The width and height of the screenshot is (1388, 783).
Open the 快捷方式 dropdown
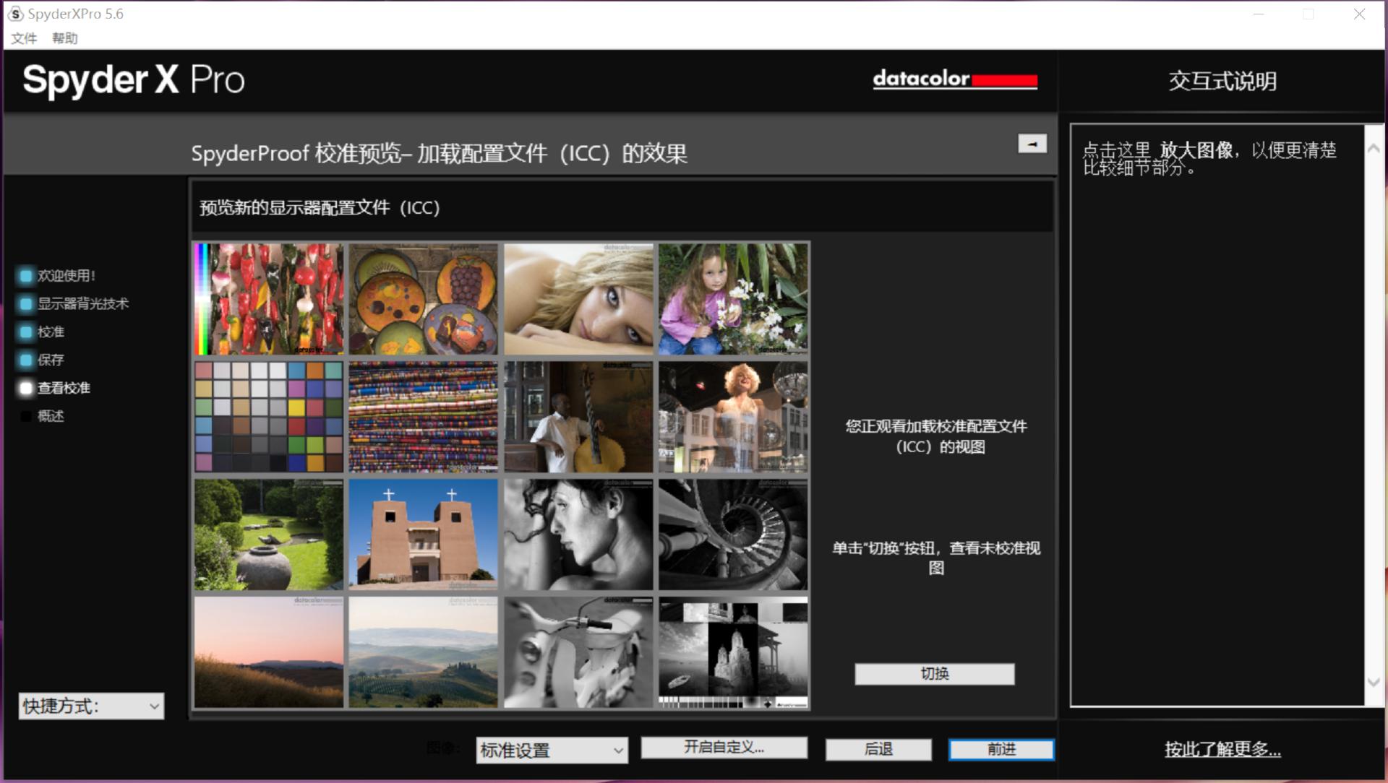tap(91, 706)
